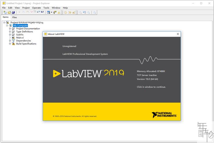Click the red Delete toolbar icon

tap(32, 12)
